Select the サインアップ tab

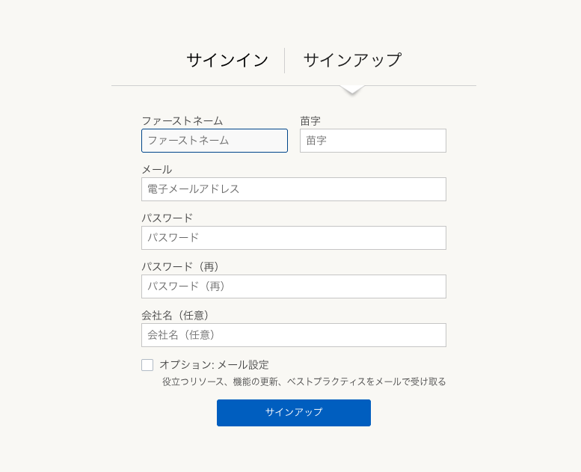[x=352, y=61]
